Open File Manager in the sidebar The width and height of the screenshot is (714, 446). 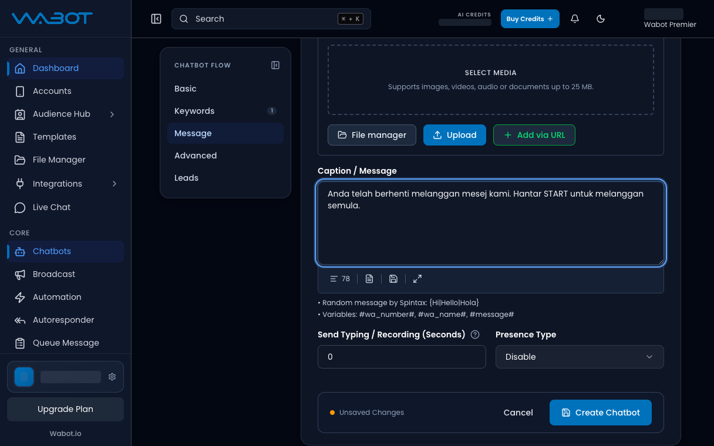[x=65, y=160]
